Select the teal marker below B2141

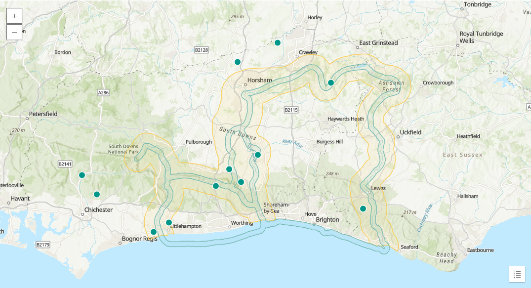(82, 175)
